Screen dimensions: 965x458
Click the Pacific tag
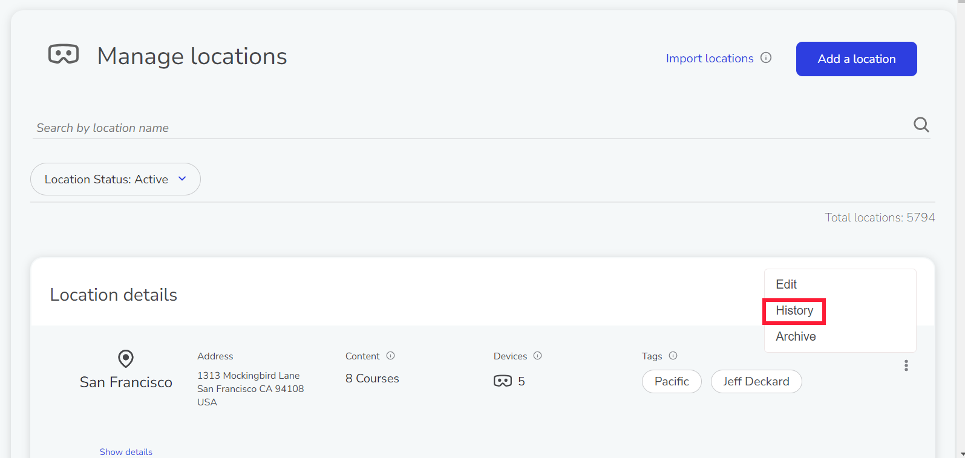click(x=672, y=382)
